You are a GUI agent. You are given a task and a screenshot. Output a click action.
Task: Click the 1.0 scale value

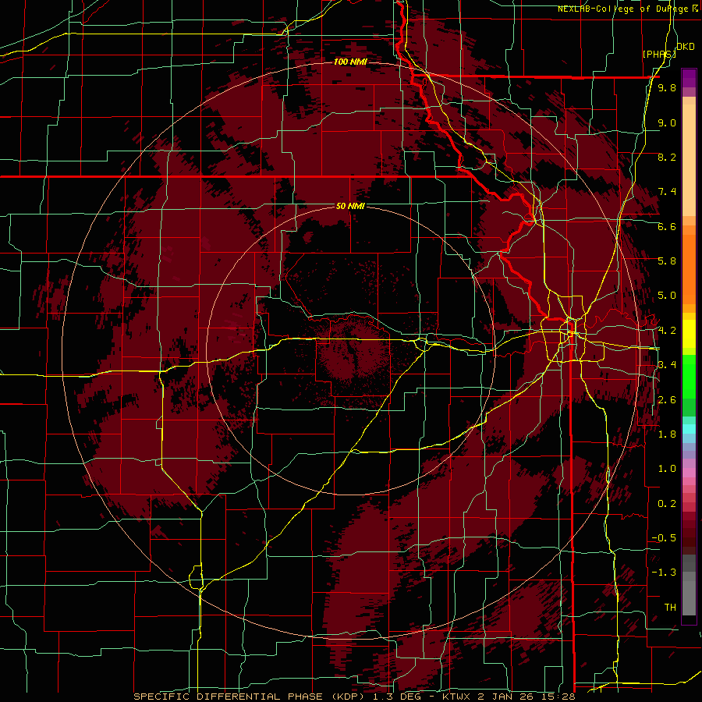(x=667, y=468)
